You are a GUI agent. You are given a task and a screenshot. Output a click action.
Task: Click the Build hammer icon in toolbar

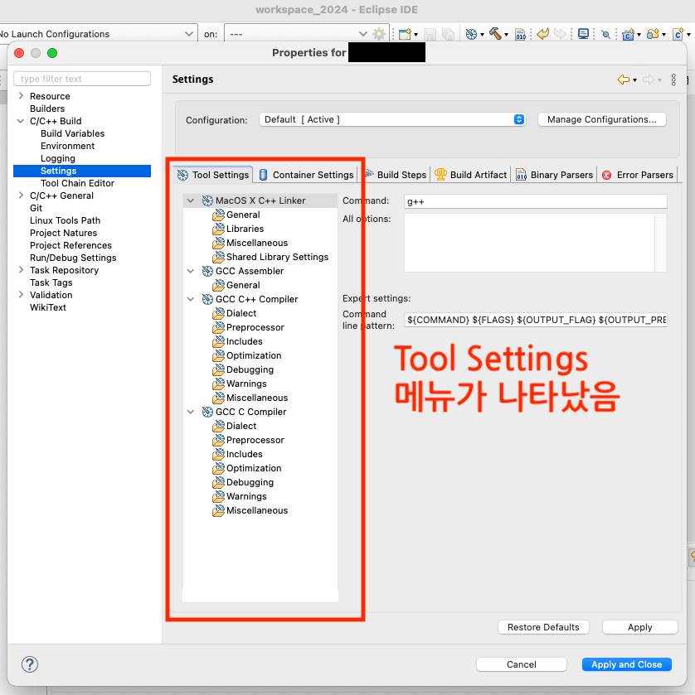click(495, 34)
